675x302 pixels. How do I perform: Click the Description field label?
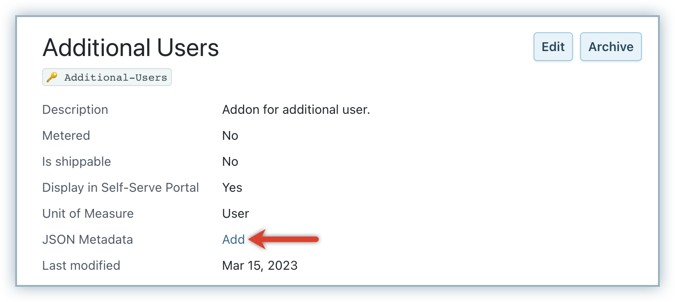pyautogui.click(x=75, y=110)
